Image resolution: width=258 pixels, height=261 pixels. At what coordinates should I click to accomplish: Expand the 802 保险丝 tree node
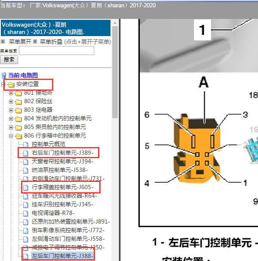[11, 101]
